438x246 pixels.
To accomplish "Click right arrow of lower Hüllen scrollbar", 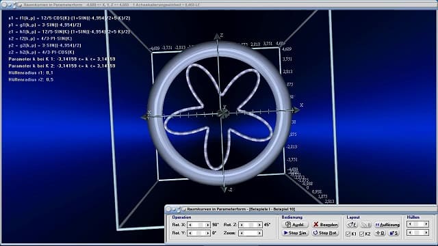I will (426, 232).
